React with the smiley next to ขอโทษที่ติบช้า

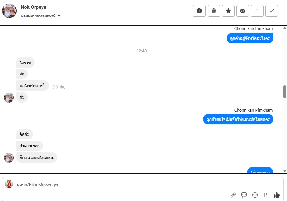tap(55, 87)
